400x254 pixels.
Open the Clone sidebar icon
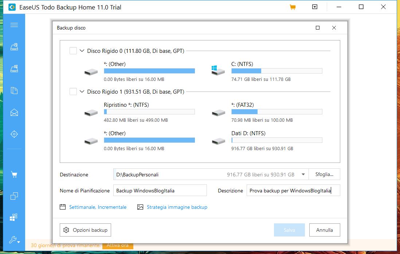[14, 196]
